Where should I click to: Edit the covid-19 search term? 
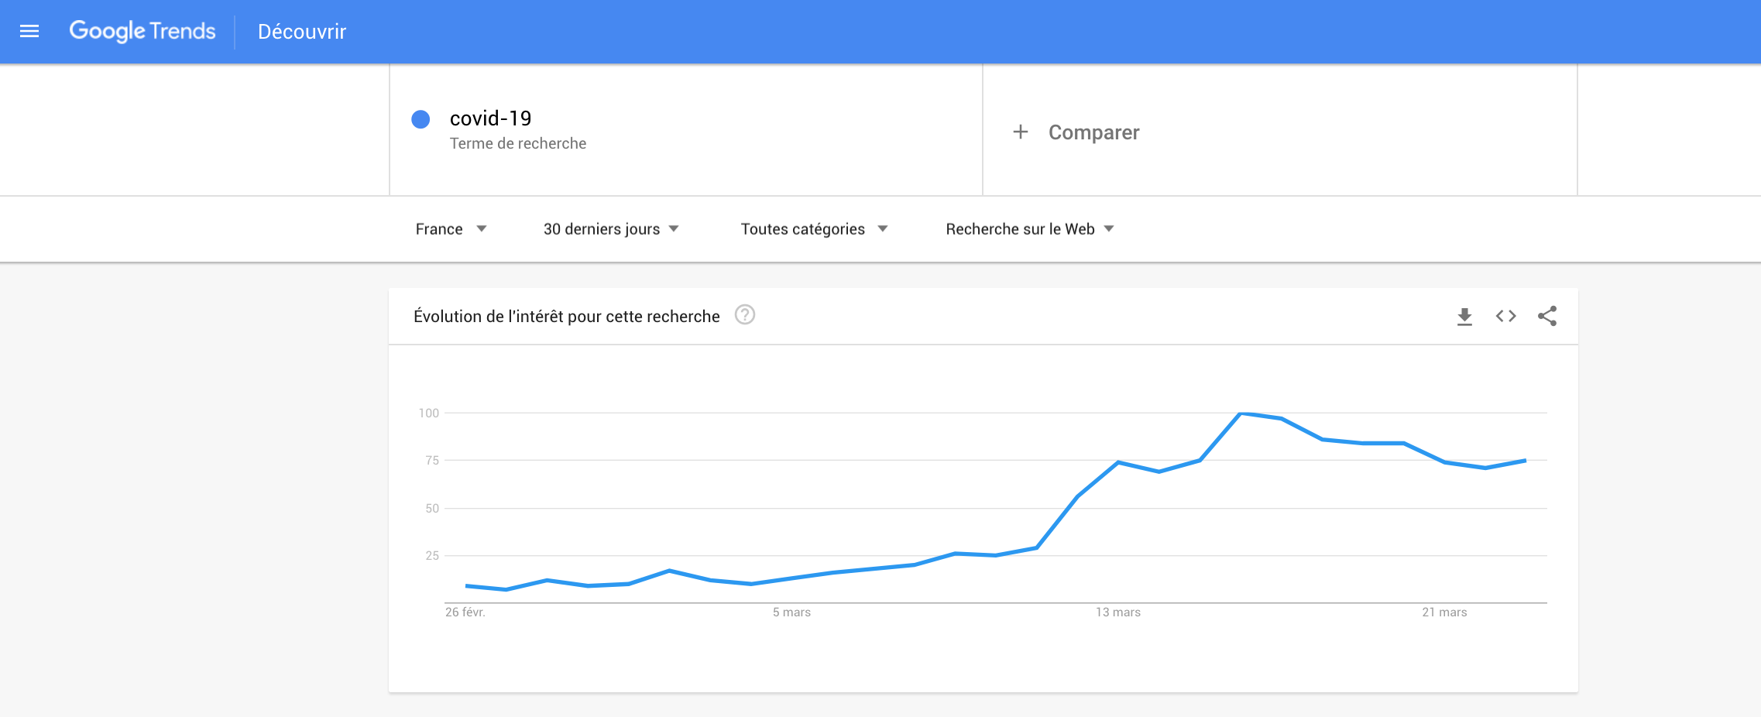pos(490,118)
